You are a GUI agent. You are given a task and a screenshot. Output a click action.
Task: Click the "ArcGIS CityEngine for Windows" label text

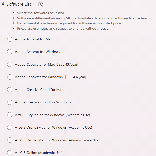coord(52,115)
